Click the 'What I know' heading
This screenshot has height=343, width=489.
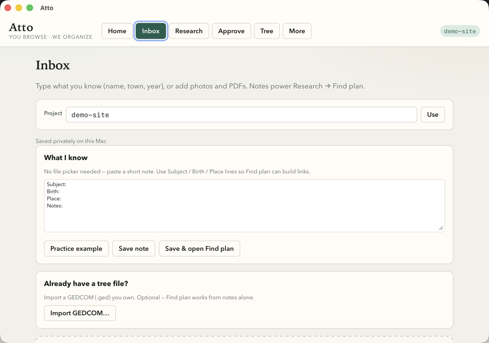(66, 158)
